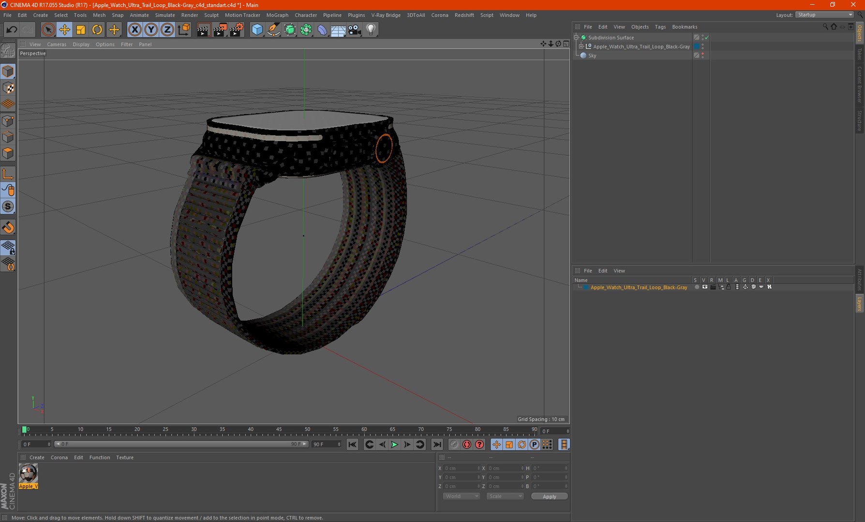Toggle Enable Snap icon
This screenshot has height=522, width=865.
tap(8, 227)
